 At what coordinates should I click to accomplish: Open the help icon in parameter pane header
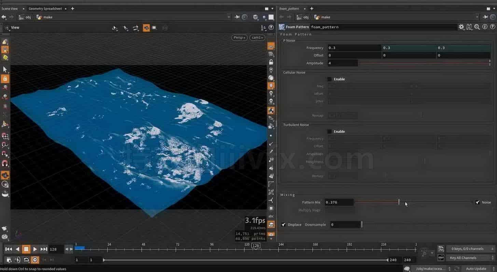[492, 27]
